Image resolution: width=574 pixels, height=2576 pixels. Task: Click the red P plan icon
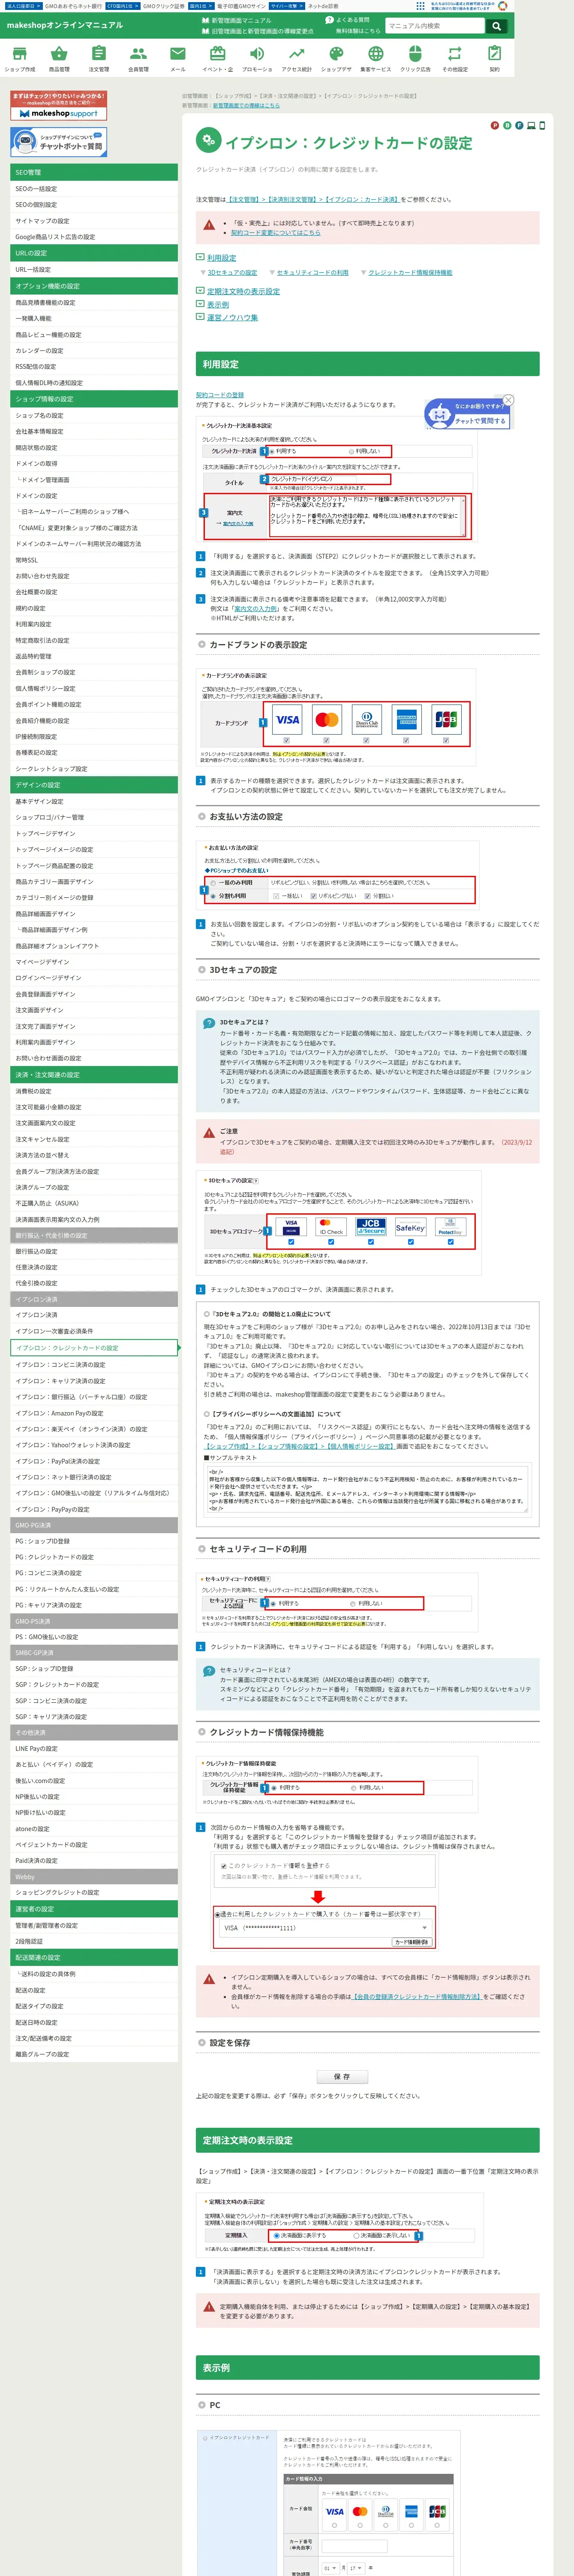coord(494,126)
